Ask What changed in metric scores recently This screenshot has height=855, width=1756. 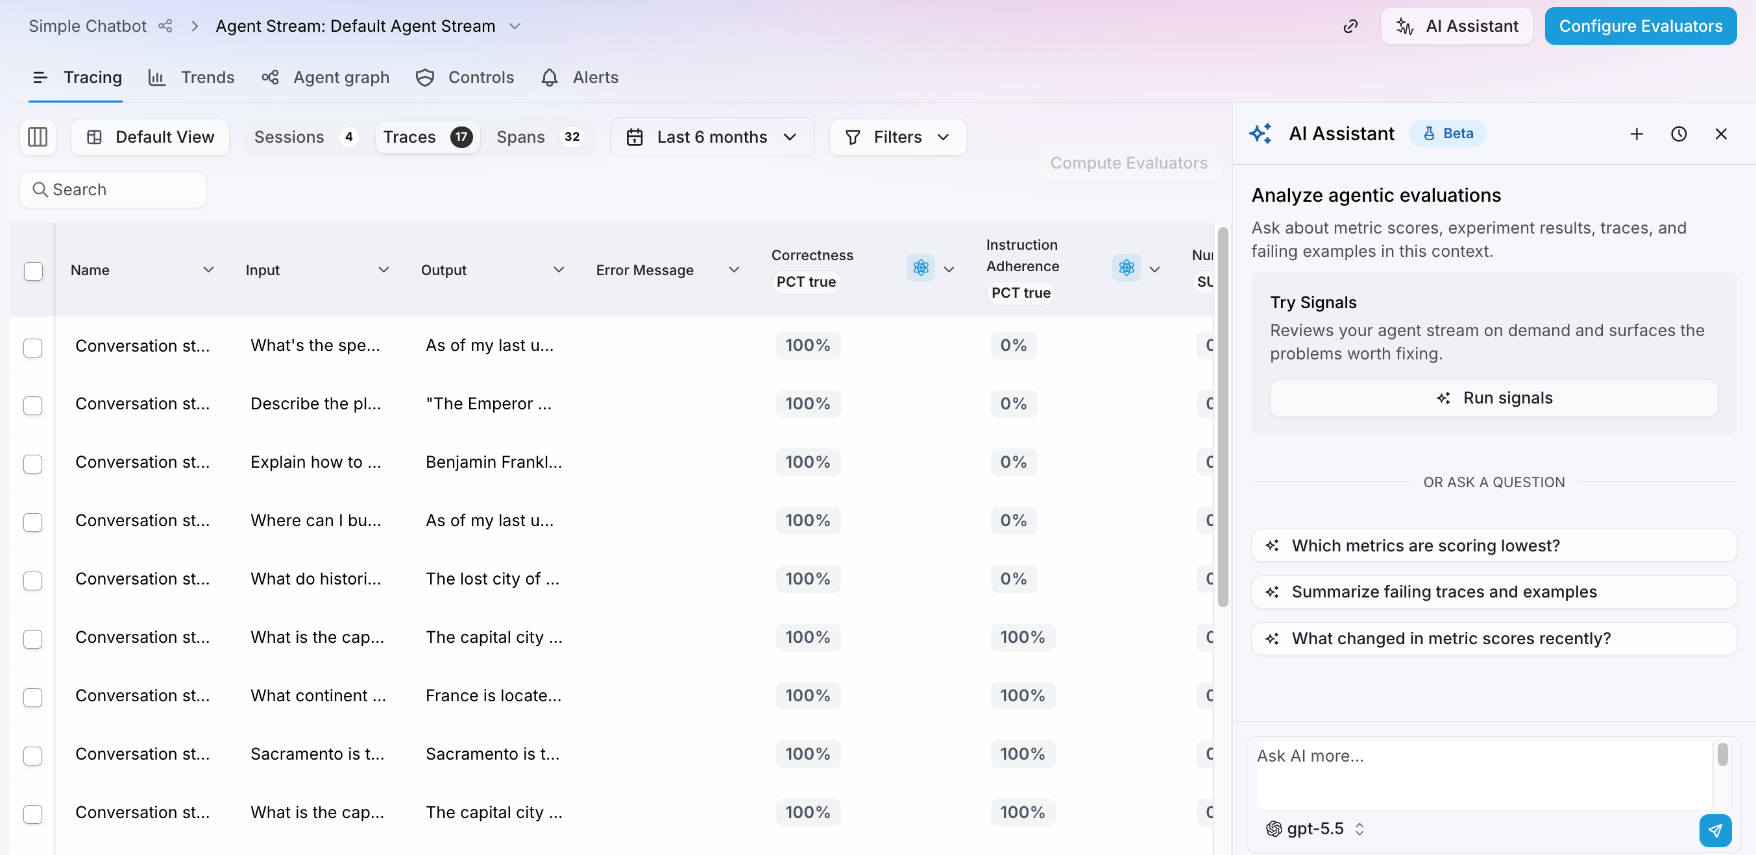(1493, 638)
